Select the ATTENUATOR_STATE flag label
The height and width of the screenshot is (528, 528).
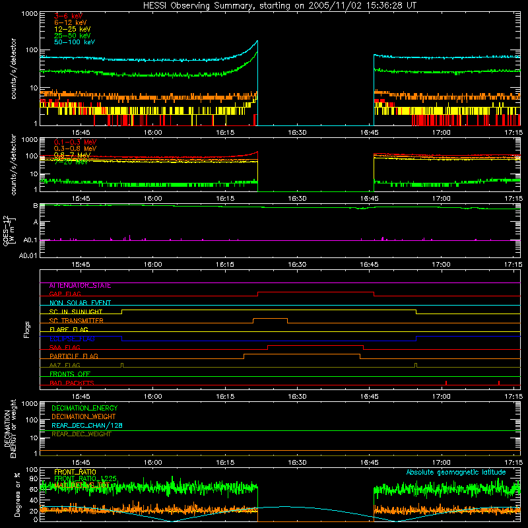(x=80, y=286)
